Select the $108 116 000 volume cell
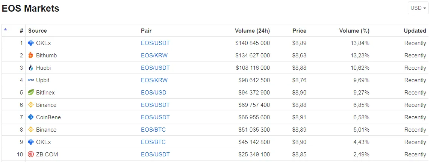445x162 pixels. point(253,68)
